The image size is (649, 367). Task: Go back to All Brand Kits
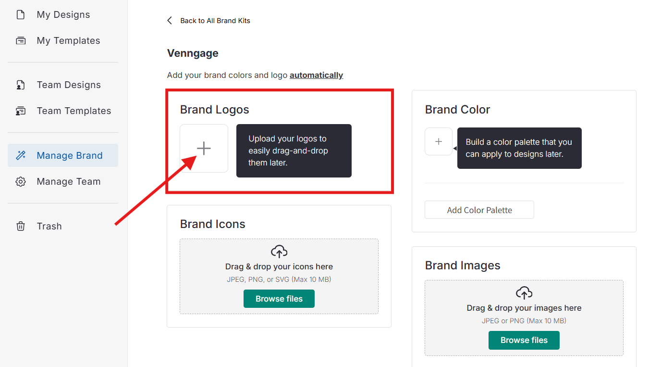[x=215, y=21]
